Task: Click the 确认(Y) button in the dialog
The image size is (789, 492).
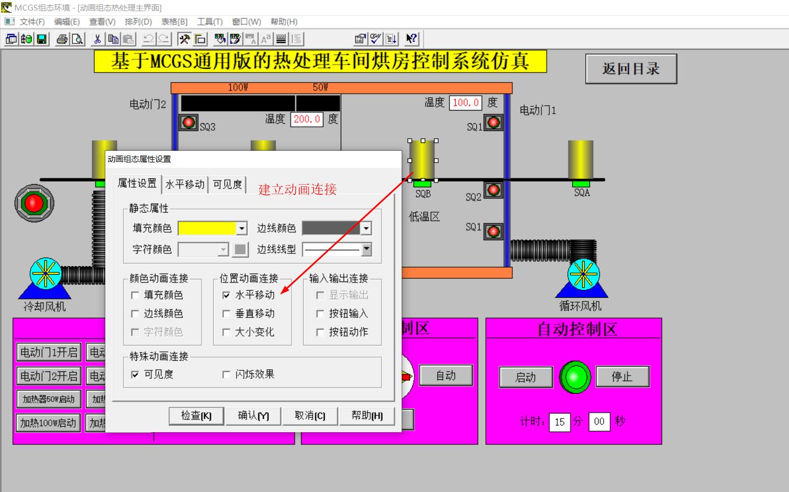Action: point(253,416)
